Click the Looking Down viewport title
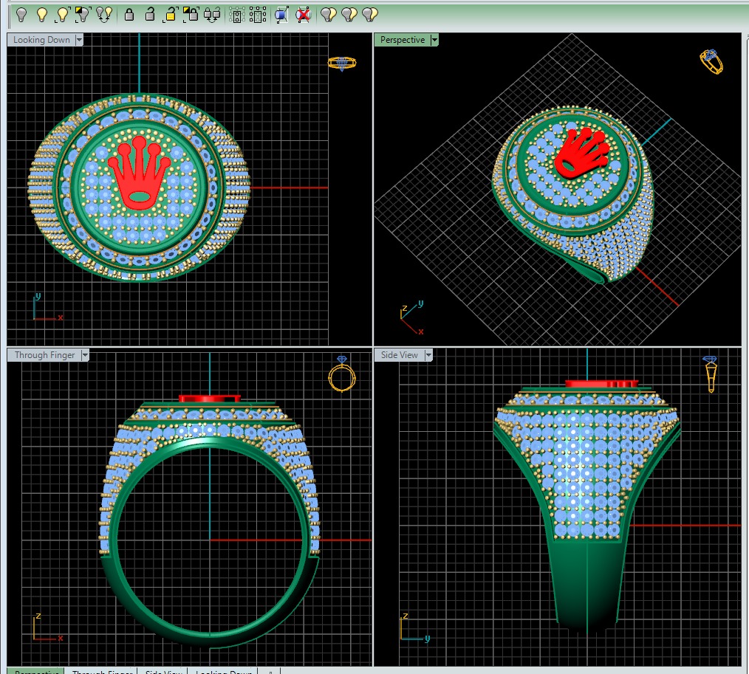 (x=41, y=40)
